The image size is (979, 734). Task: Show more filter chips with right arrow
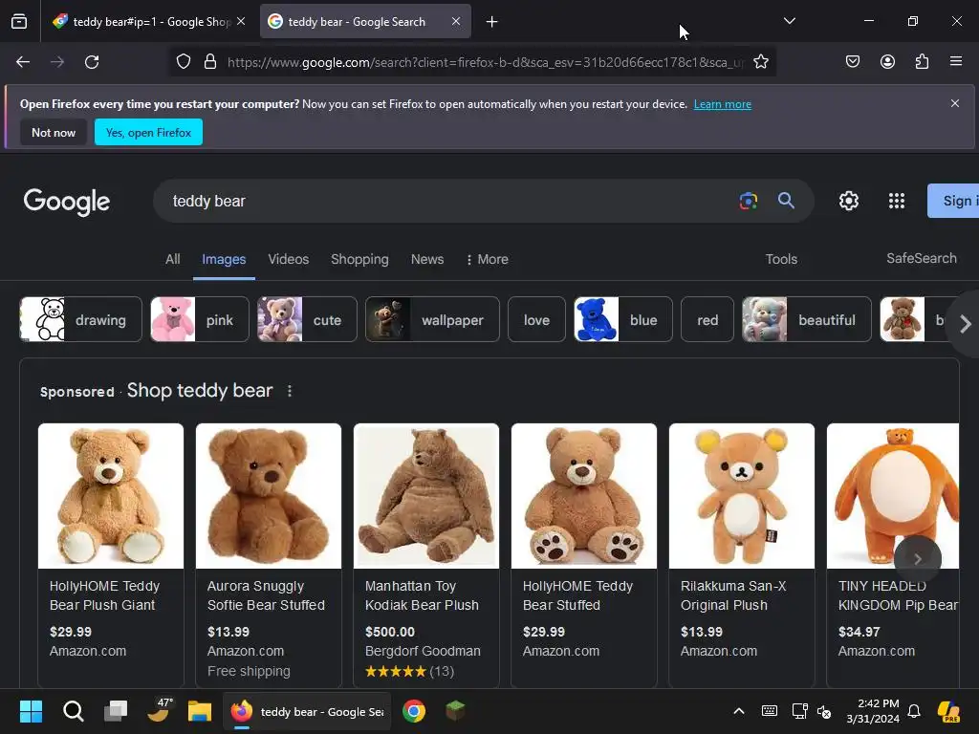(x=966, y=324)
